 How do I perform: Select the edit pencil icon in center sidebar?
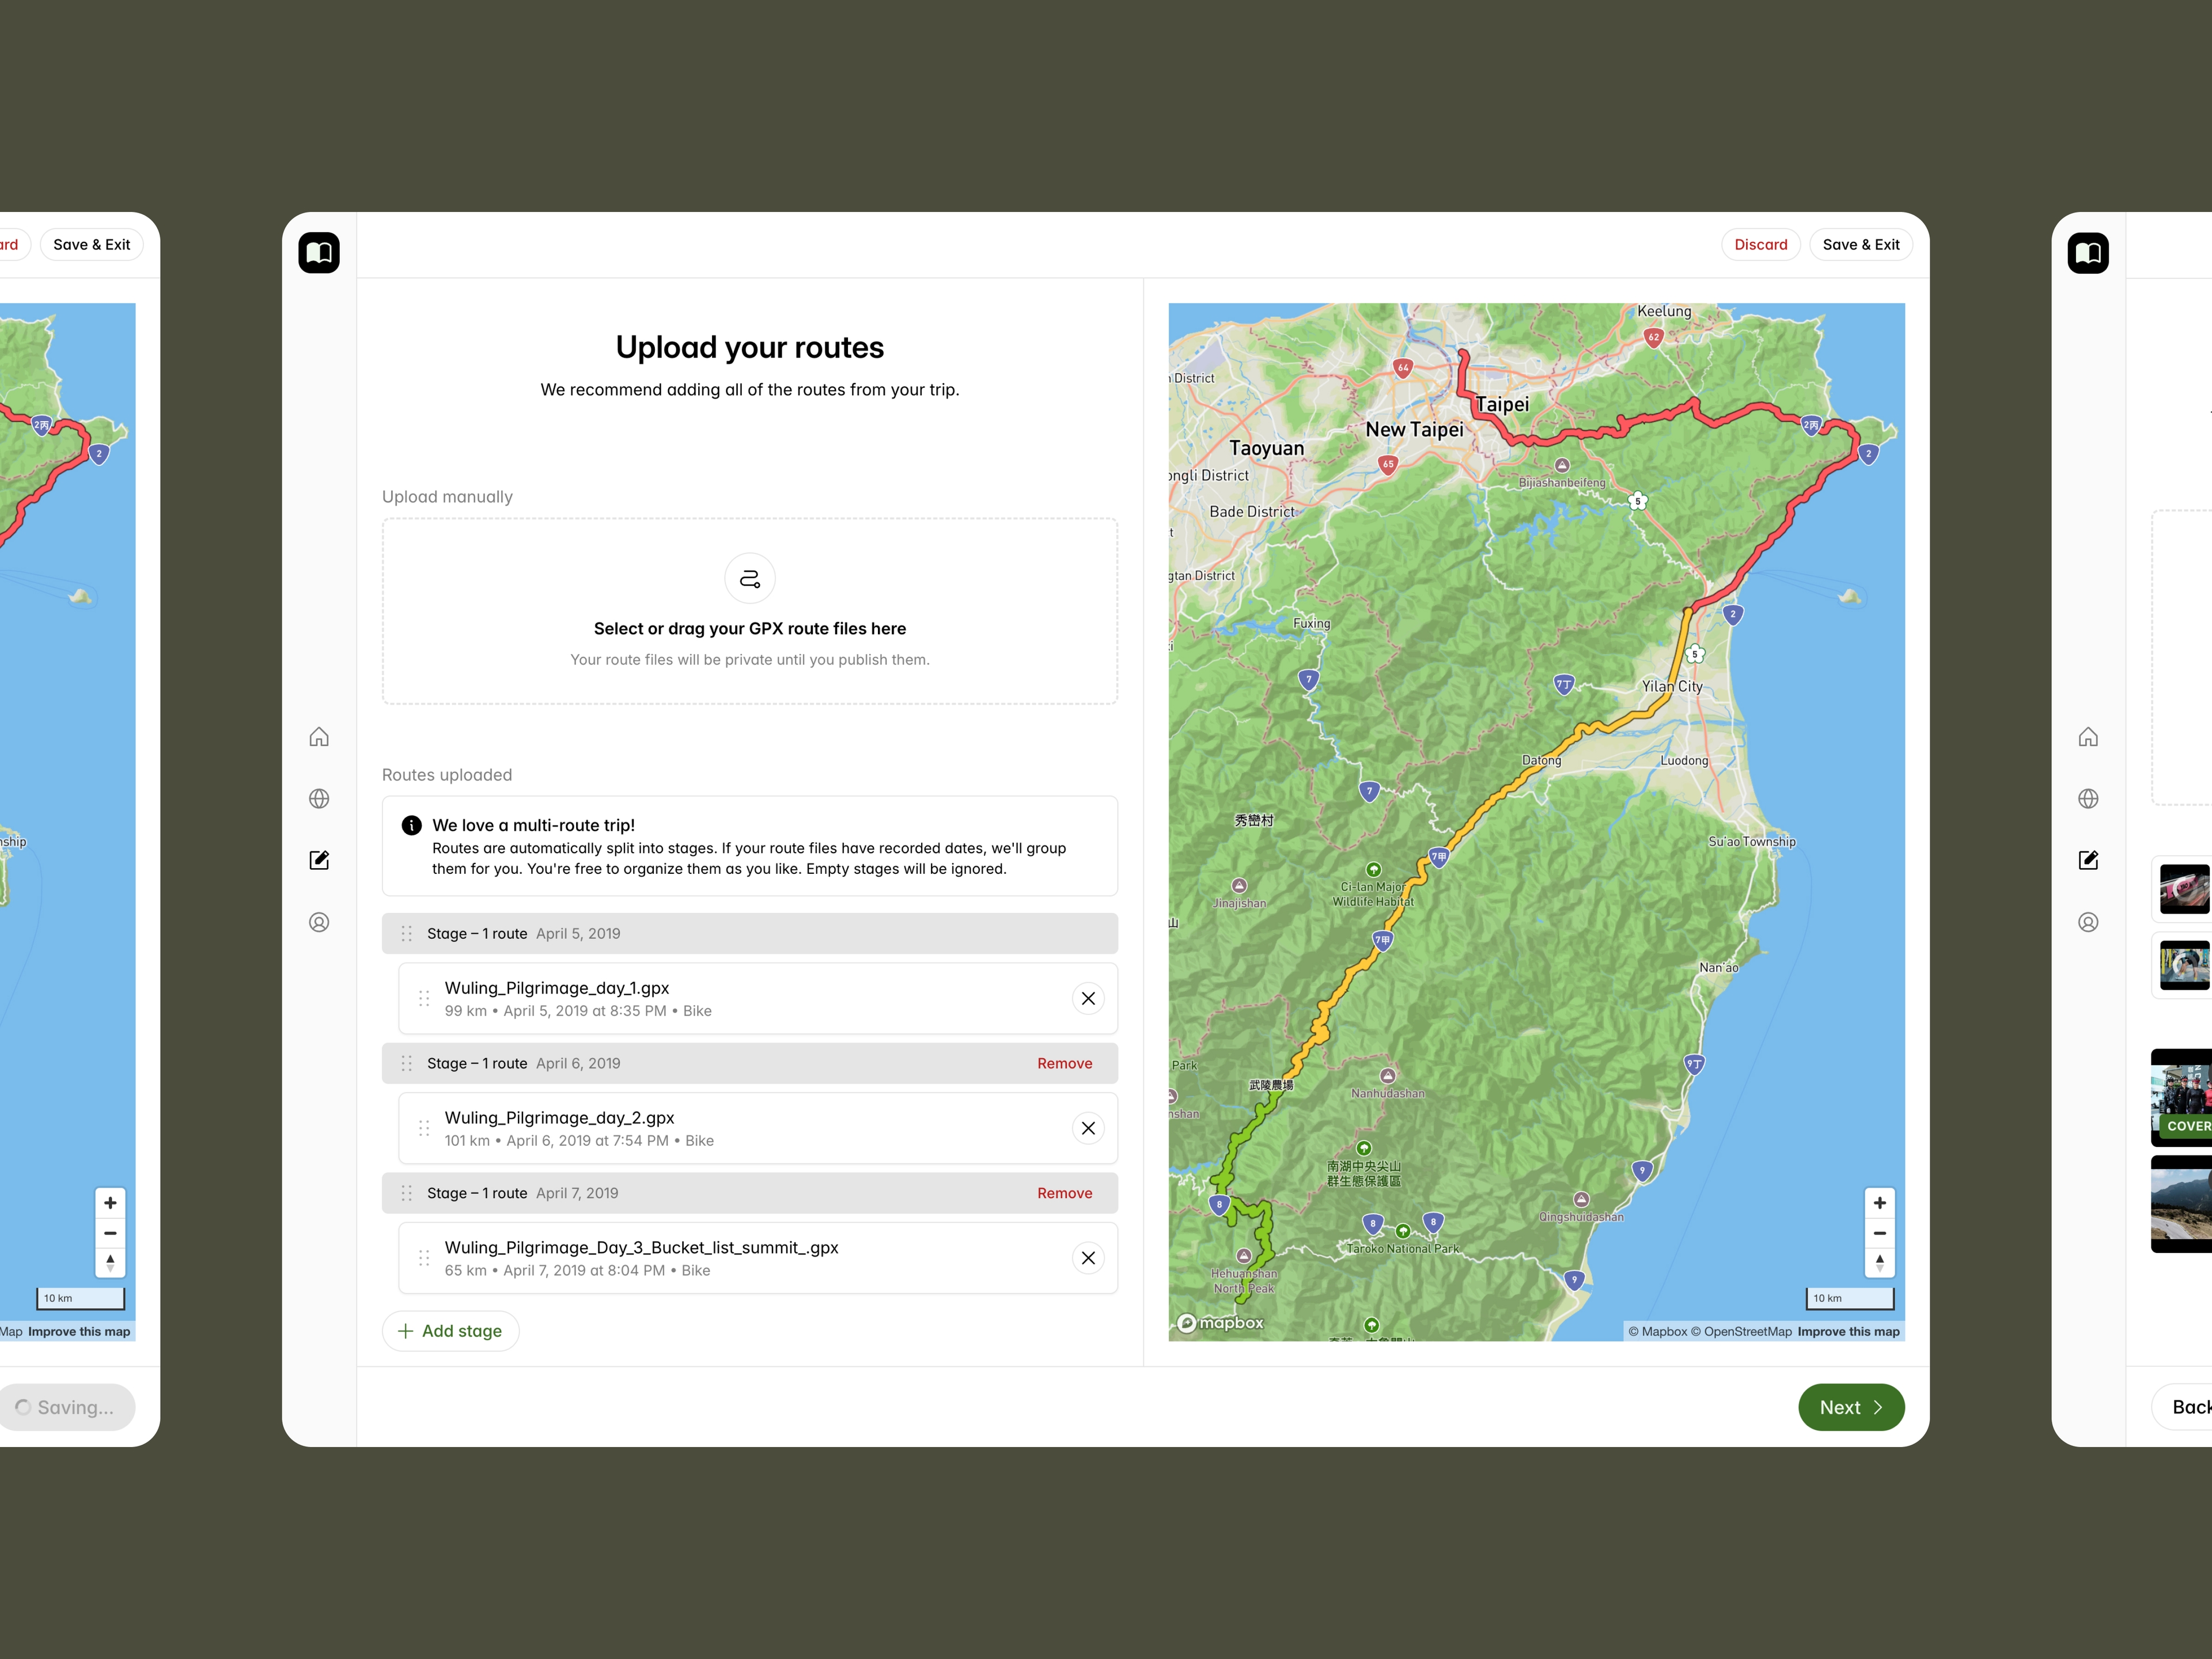coord(319,860)
